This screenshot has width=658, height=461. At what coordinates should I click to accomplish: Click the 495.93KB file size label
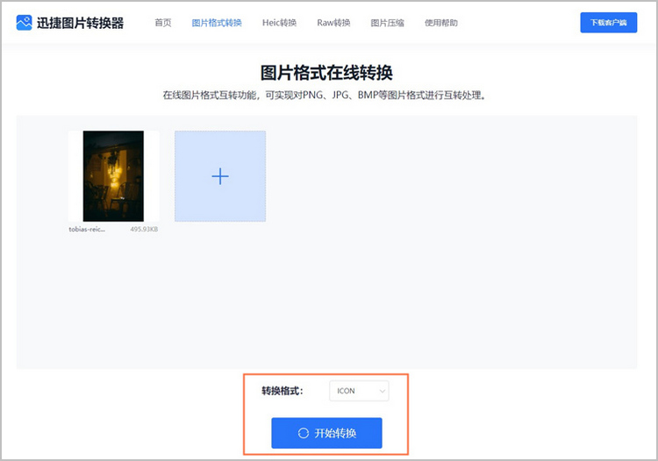click(144, 230)
